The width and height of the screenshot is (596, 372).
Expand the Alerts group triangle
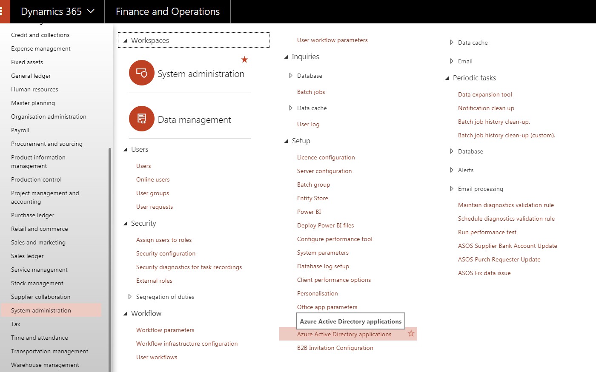click(x=452, y=170)
